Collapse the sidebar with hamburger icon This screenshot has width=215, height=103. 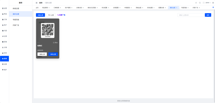37,3
